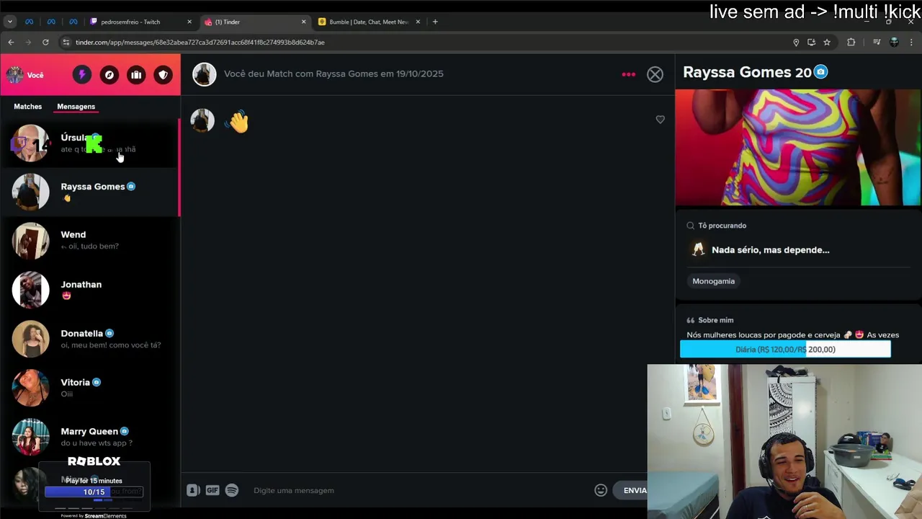The image size is (922, 519).
Task: Open the conversation with Úrsula
Action: tap(90, 143)
